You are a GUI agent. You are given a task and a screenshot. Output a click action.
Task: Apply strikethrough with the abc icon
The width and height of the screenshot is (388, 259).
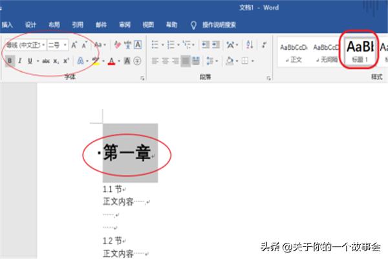click(46, 61)
